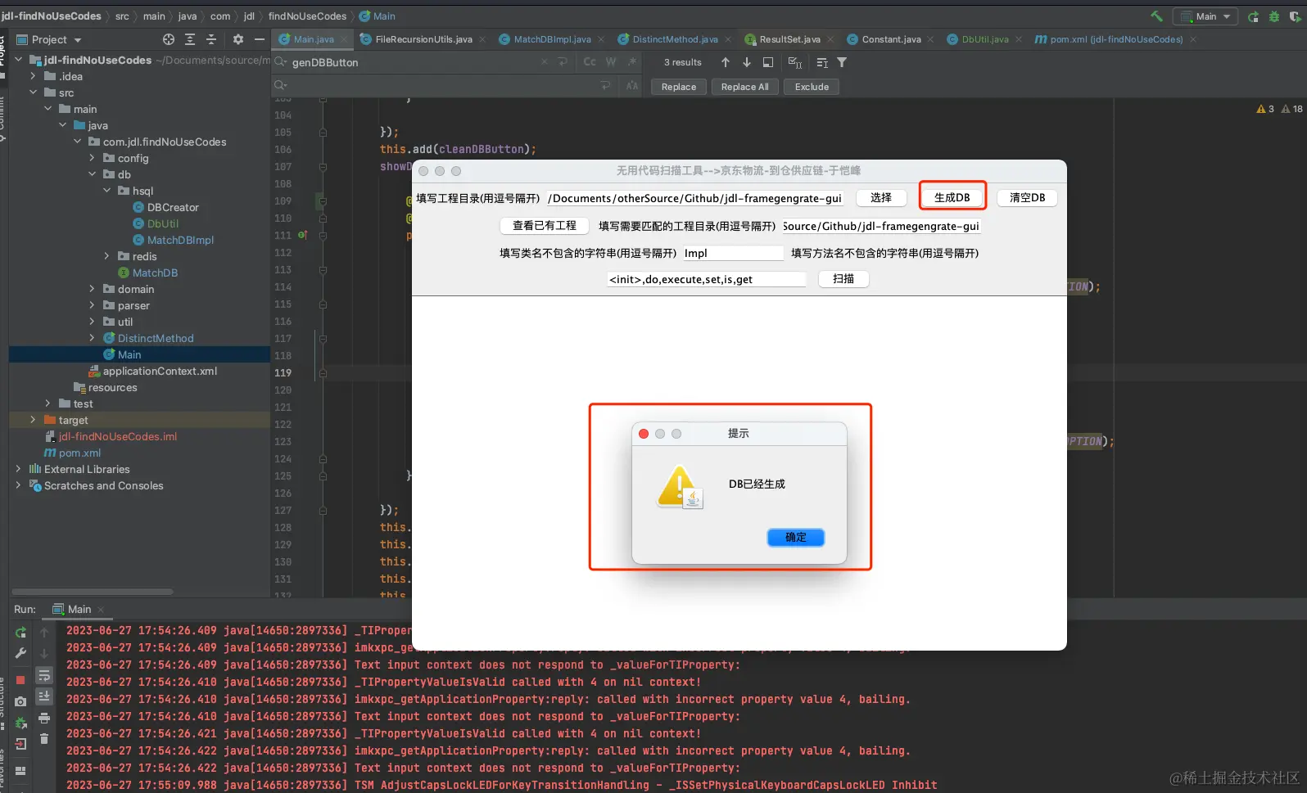Viewport: 1307px width, 793px height.
Task: Expand the .idea folder
Action: pyautogui.click(x=33, y=76)
